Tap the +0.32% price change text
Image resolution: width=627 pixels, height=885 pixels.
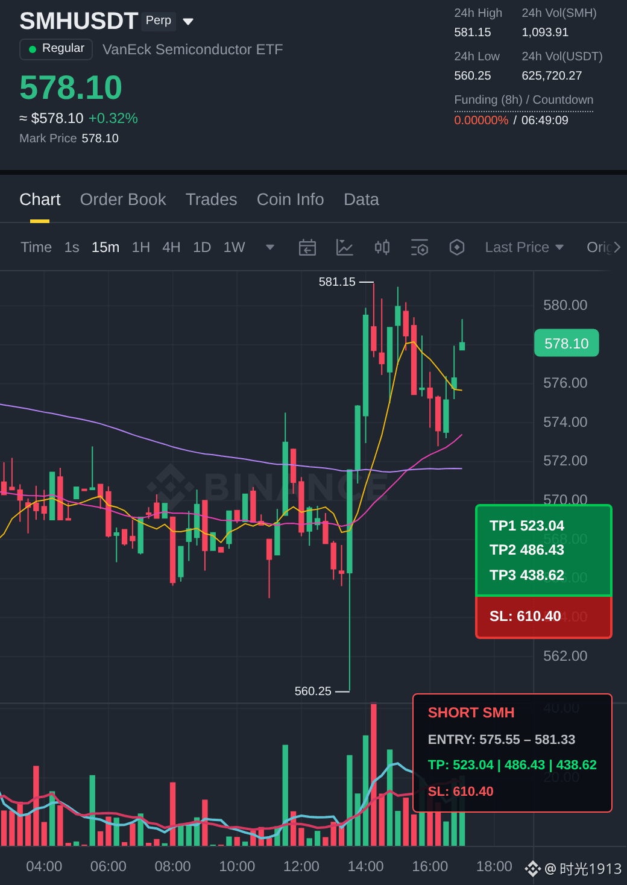coord(113,118)
